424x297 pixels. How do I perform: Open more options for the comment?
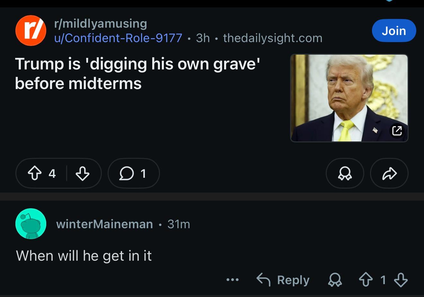[233, 280]
